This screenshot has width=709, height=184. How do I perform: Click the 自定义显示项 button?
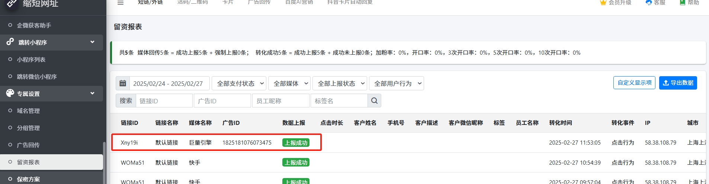click(x=634, y=83)
